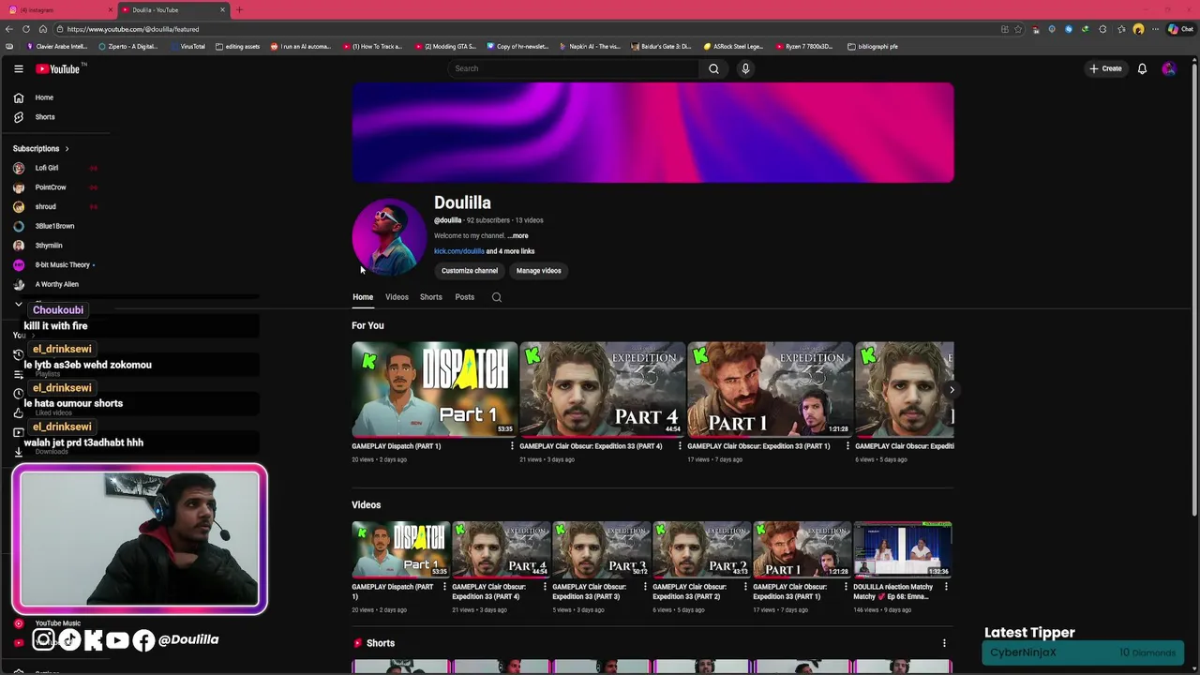This screenshot has height=675, width=1200.
Task: Expand channel description with ...more
Action: [518, 236]
